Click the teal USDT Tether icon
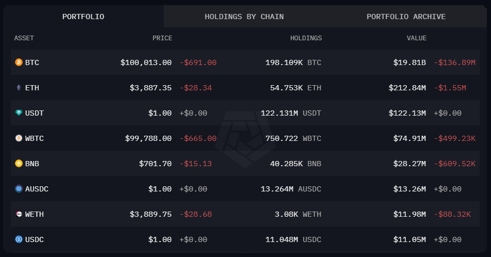The height and width of the screenshot is (257, 491). [x=19, y=113]
